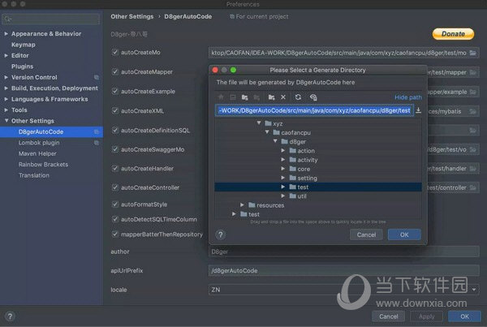Click the path history download arrow icon
This screenshot has height=327, width=487.
click(418, 110)
